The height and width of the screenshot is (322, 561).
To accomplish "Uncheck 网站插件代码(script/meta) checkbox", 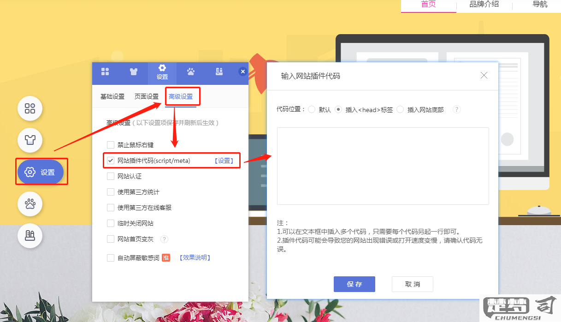I will (x=111, y=161).
